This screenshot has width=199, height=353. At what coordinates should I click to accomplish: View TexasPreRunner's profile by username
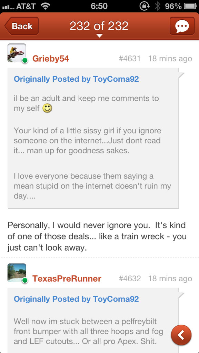click(x=67, y=279)
